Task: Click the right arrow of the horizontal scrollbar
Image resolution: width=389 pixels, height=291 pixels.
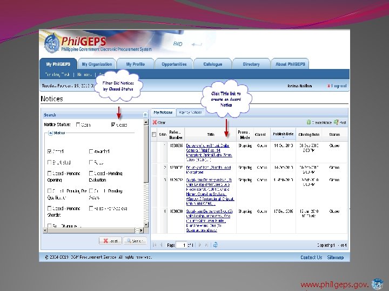Action: click(141, 231)
